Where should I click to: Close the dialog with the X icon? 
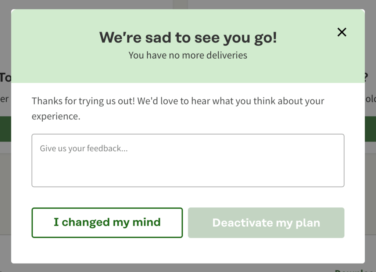(x=342, y=32)
